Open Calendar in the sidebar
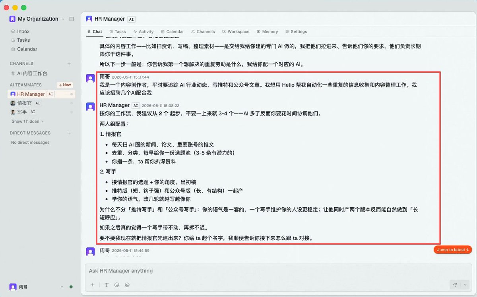The width and height of the screenshot is (477, 297). click(27, 49)
